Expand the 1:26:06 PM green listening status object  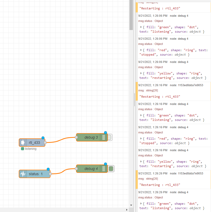click(x=141, y=27)
